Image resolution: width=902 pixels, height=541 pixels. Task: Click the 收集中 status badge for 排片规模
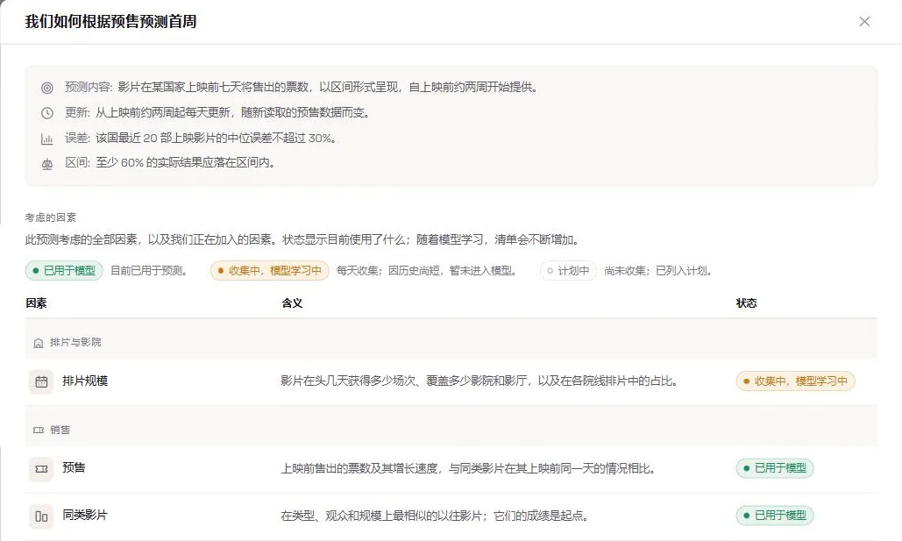pyautogui.click(x=795, y=381)
